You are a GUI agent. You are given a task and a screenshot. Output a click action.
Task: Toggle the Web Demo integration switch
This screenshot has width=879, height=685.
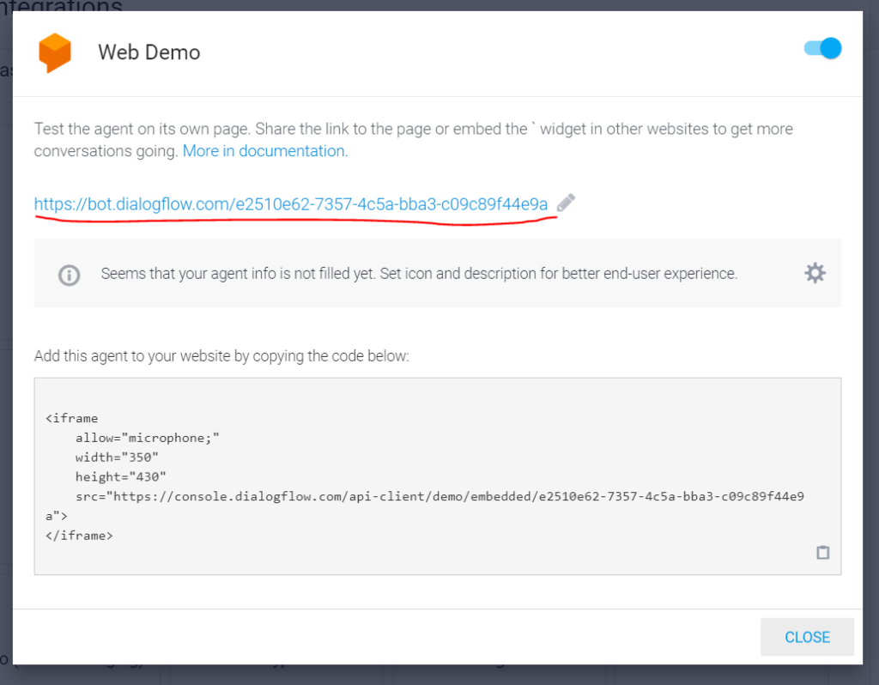[822, 48]
